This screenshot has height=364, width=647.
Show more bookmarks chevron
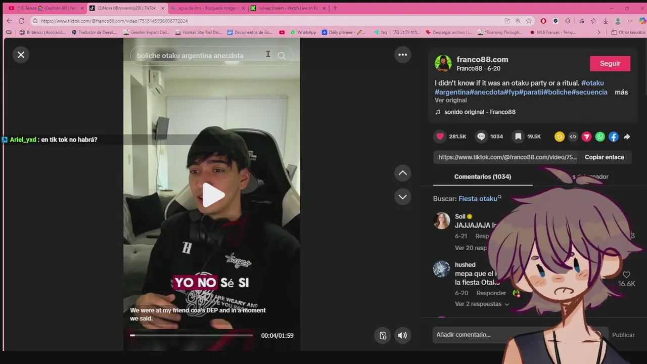(x=599, y=32)
